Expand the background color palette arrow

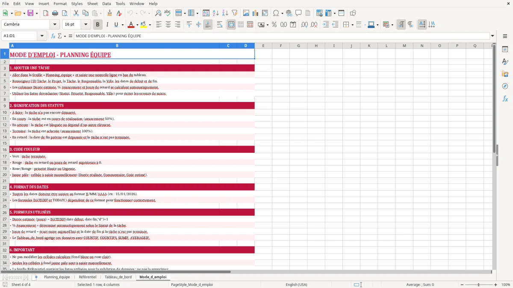point(150,25)
